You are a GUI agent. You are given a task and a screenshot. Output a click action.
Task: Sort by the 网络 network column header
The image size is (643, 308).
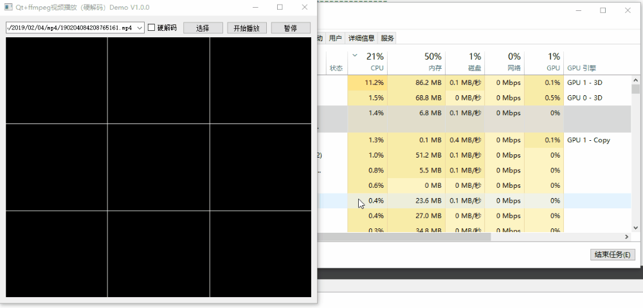[x=504, y=62]
